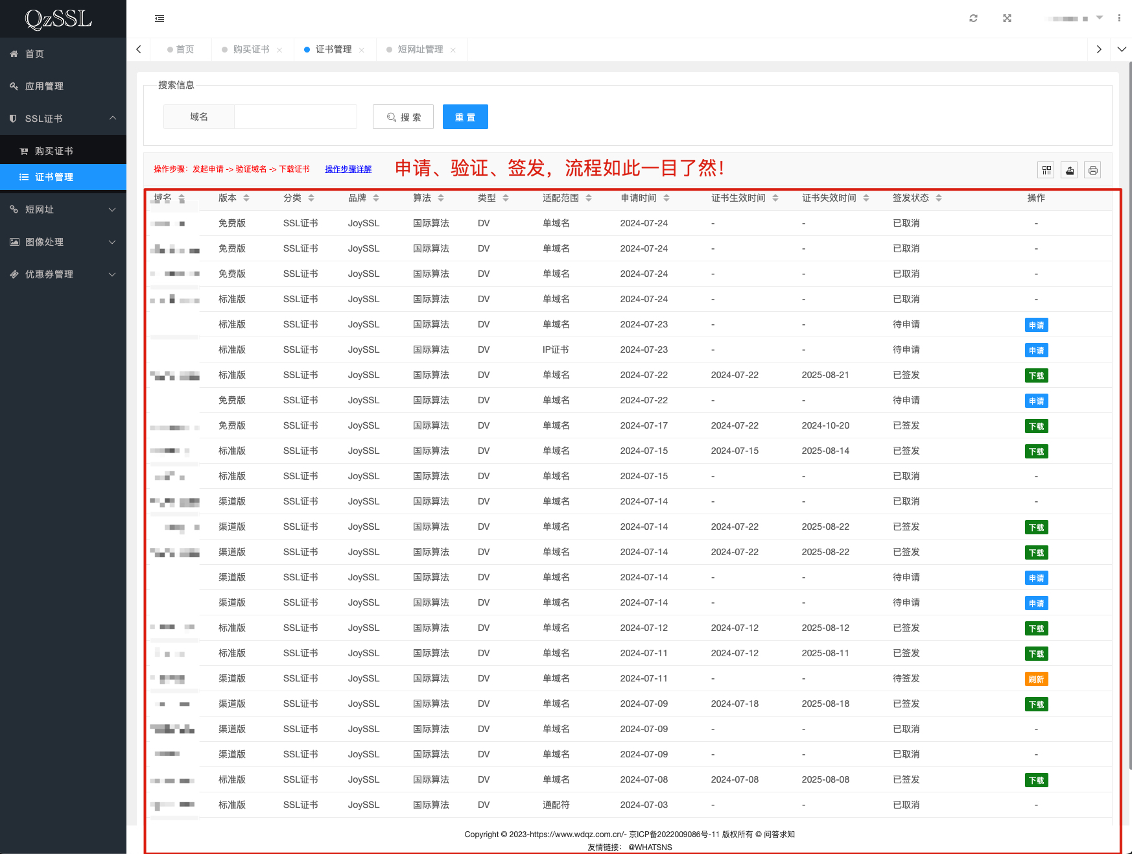Switch to the 短网址管理 tab
The image size is (1132, 854).
click(420, 50)
